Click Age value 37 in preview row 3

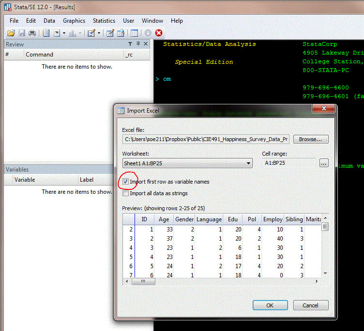coord(170,239)
